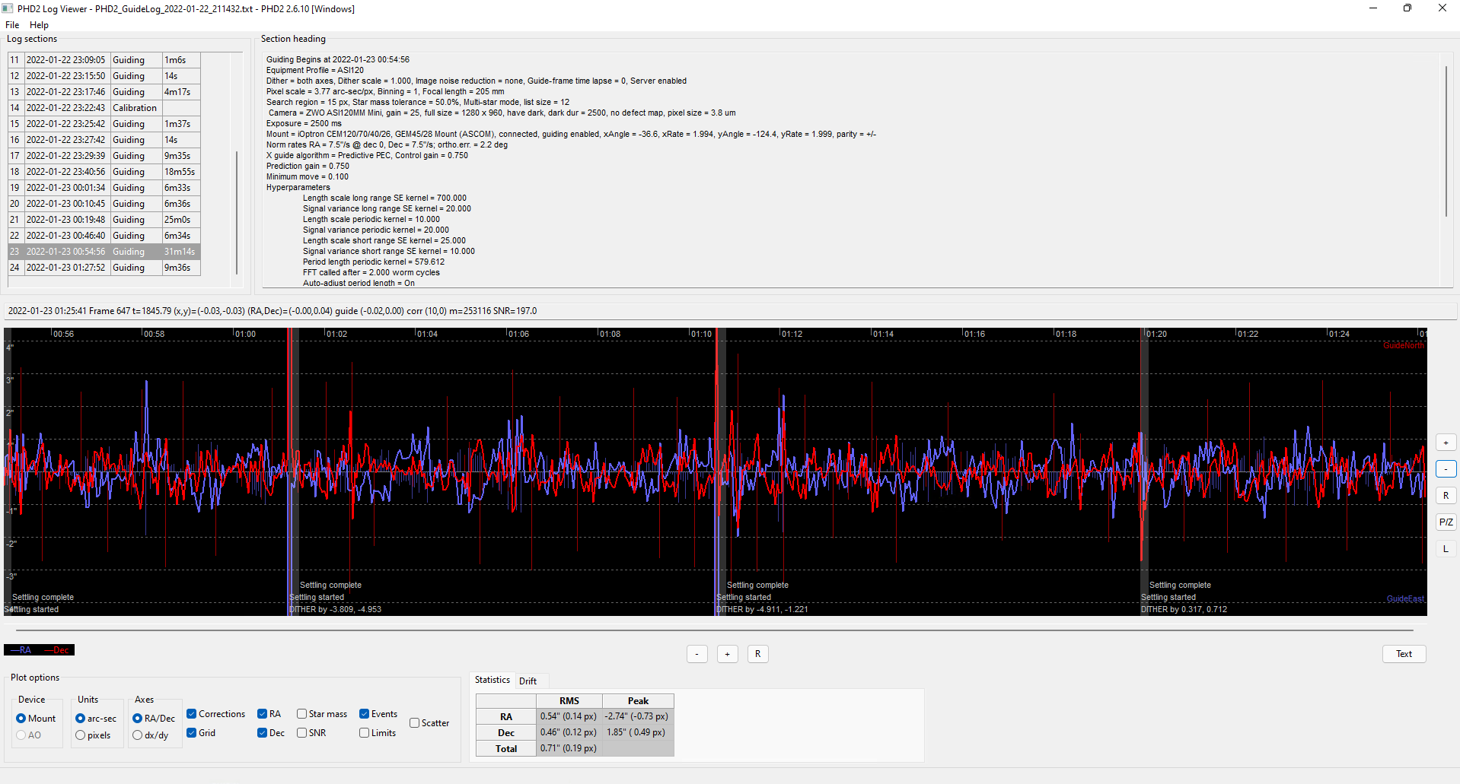Click the vertical R reset button
The height and width of the screenshot is (784, 1460).
(1446, 496)
